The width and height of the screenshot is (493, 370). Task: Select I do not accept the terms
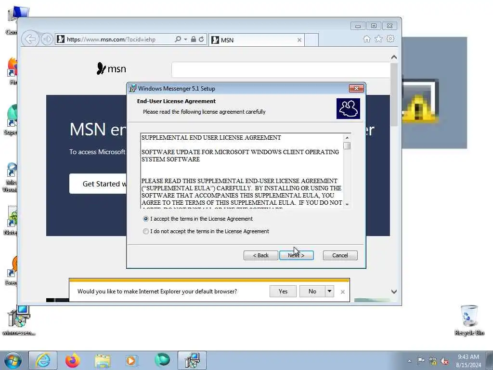tap(145, 231)
